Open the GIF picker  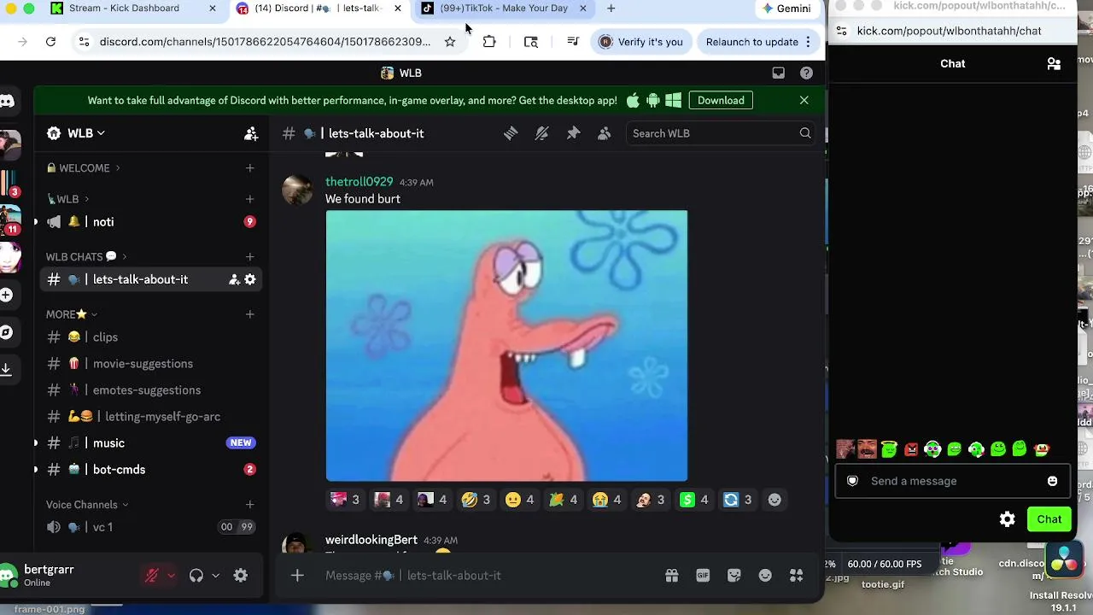(703, 576)
